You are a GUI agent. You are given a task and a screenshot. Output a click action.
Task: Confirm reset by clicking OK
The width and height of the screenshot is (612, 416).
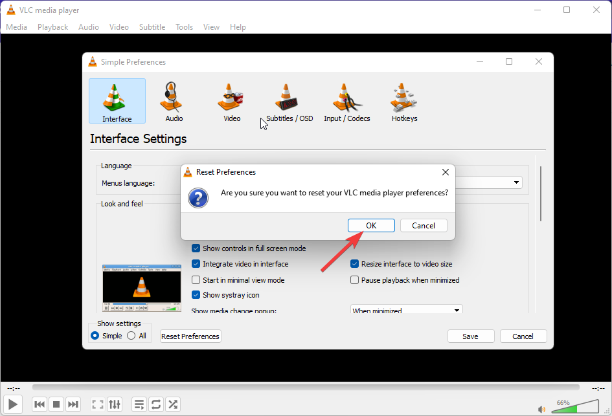[x=371, y=225]
